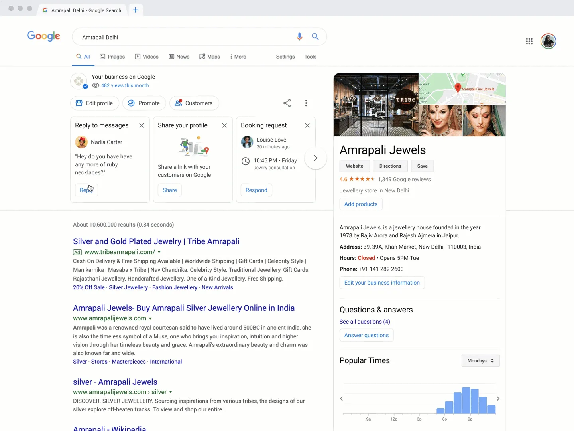Open the Masterpieces sitelink
The image size is (574, 431).
click(x=129, y=362)
